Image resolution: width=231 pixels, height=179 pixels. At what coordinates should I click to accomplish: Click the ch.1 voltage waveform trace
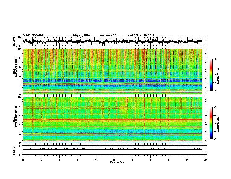point(113,42)
